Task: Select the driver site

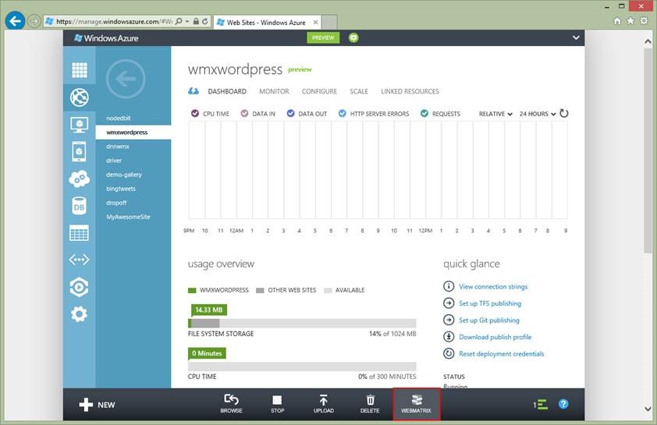Action: (x=114, y=161)
